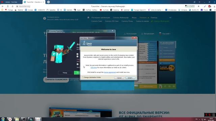Open Помощь menu item
216x121 pixels.
pyautogui.click(x=154, y=17)
